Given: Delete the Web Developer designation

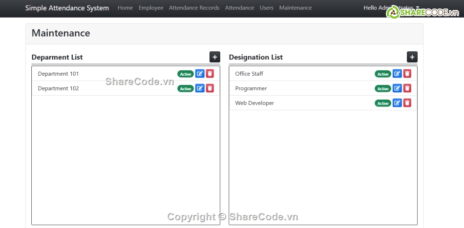Looking at the screenshot, I should (x=407, y=103).
